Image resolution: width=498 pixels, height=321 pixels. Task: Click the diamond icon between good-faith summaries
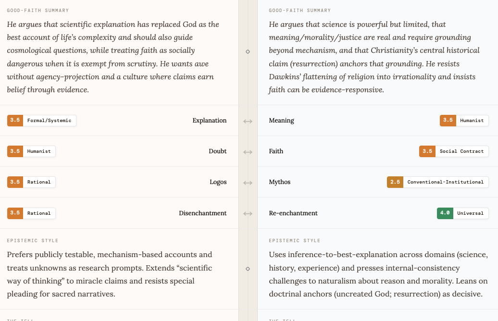point(248,51)
